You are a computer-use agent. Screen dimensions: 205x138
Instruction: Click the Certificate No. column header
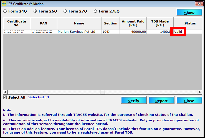click(17, 23)
